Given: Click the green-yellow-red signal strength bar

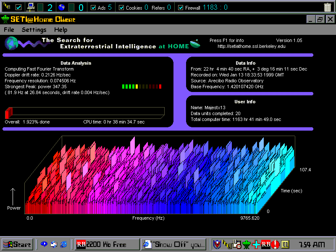Looking at the screenshot, I should (142, 87).
